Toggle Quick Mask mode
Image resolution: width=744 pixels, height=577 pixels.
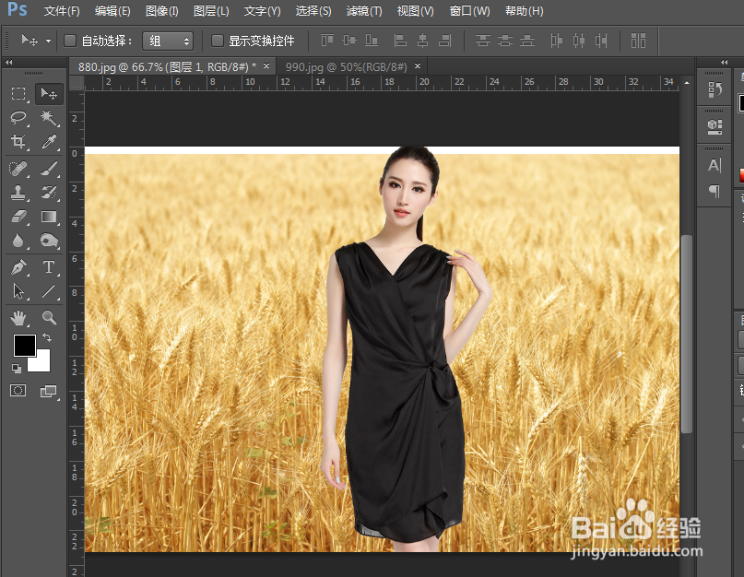18,392
